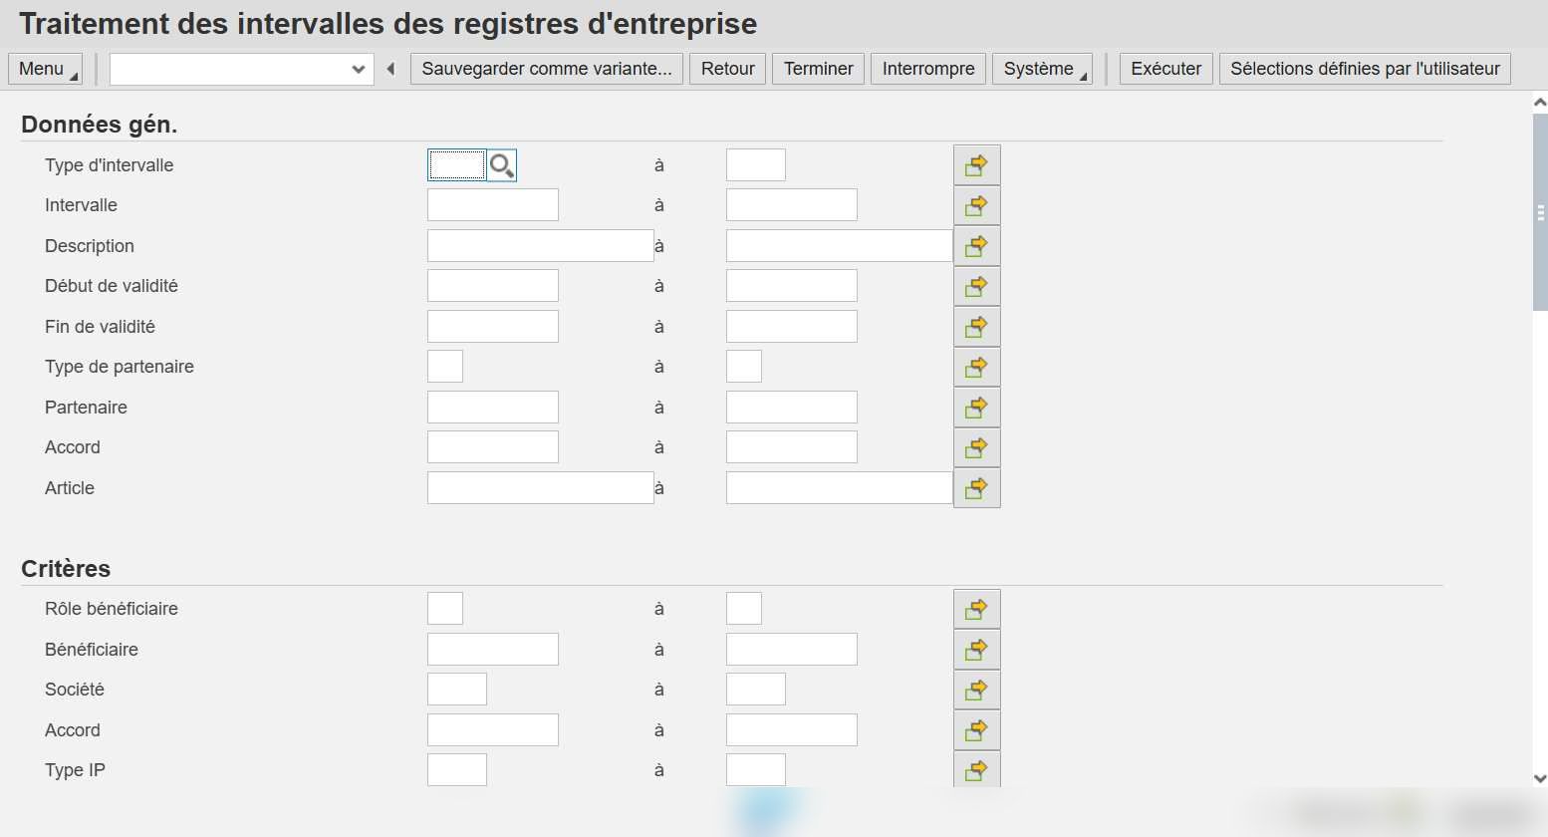The height and width of the screenshot is (837, 1548).
Task: Click the Bénéficiaire from field
Action: coord(493,650)
